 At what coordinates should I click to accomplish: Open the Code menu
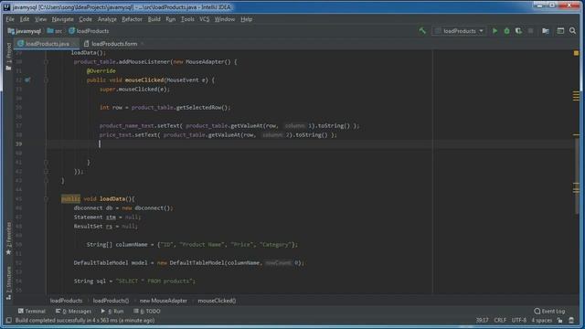click(x=85, y=19)
